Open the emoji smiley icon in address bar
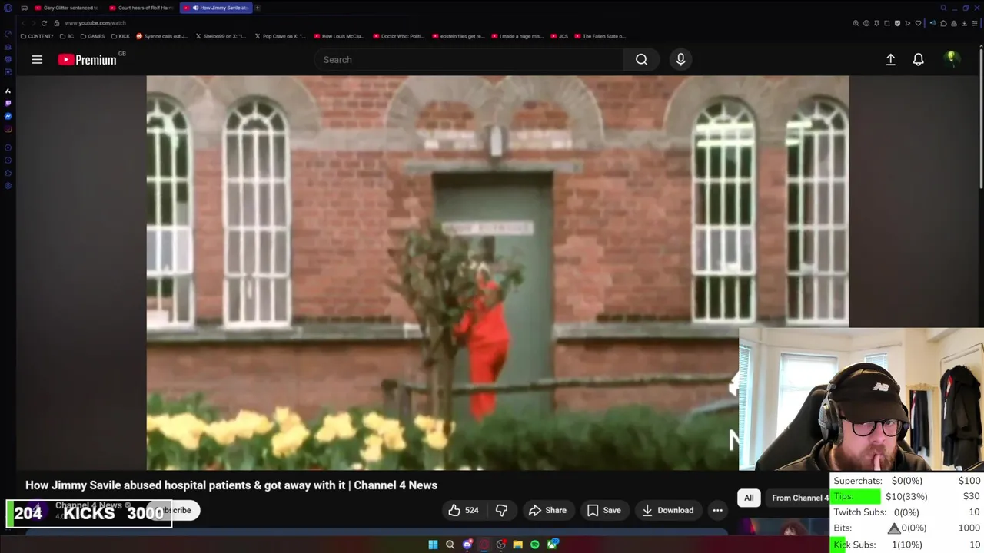984x553 pixels. (866, 23)
